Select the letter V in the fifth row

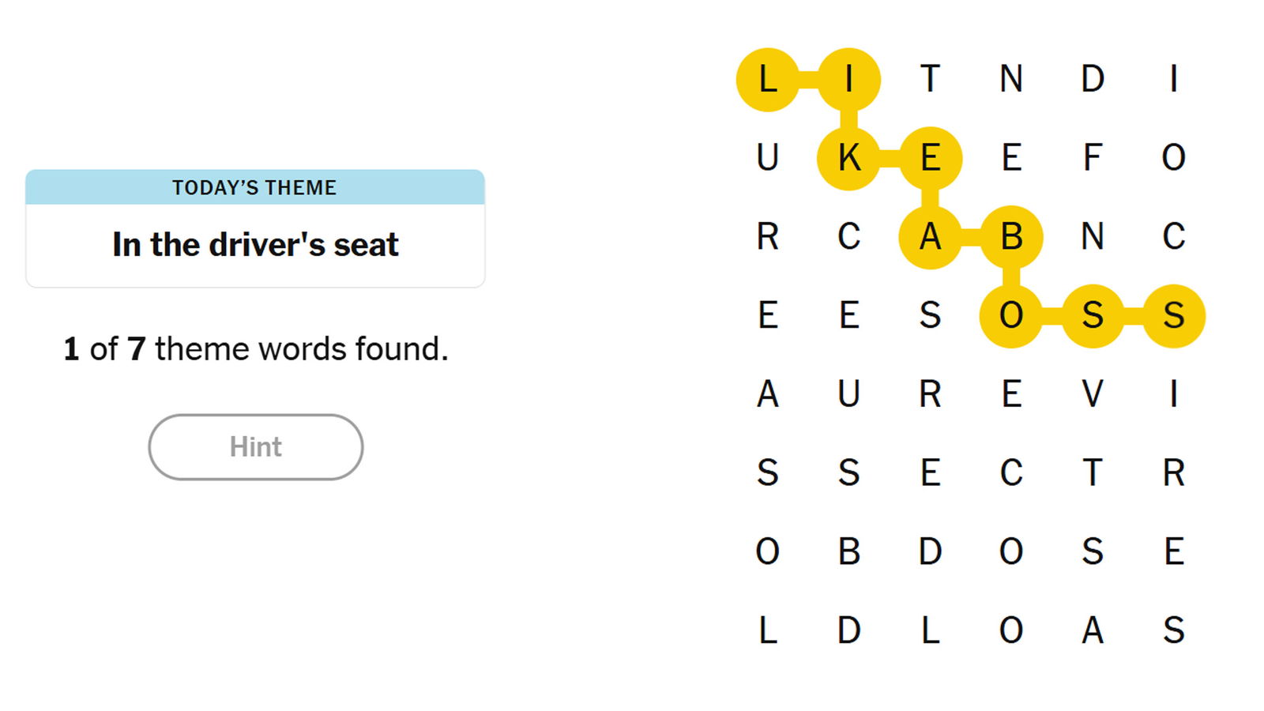click(1093, 395)
